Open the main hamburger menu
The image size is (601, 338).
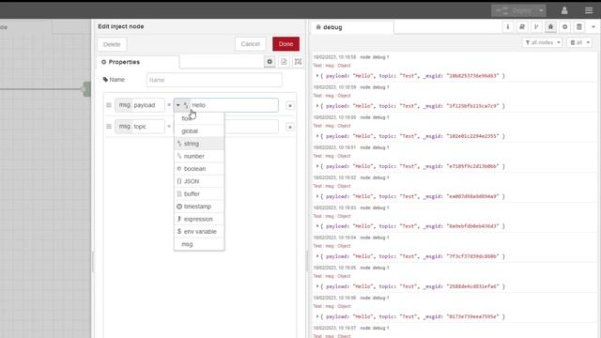pyautogui.click(x=589, y=10)
